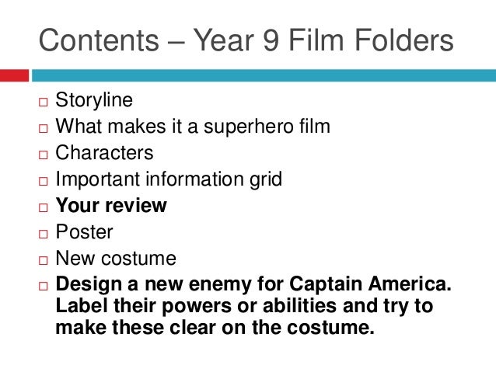Click the bullet beside What makes it a superhero film
Screen dimensions: 496x372
[x=44, y=128]
